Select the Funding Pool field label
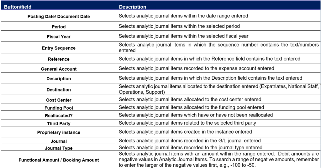 tap(59, 108)
